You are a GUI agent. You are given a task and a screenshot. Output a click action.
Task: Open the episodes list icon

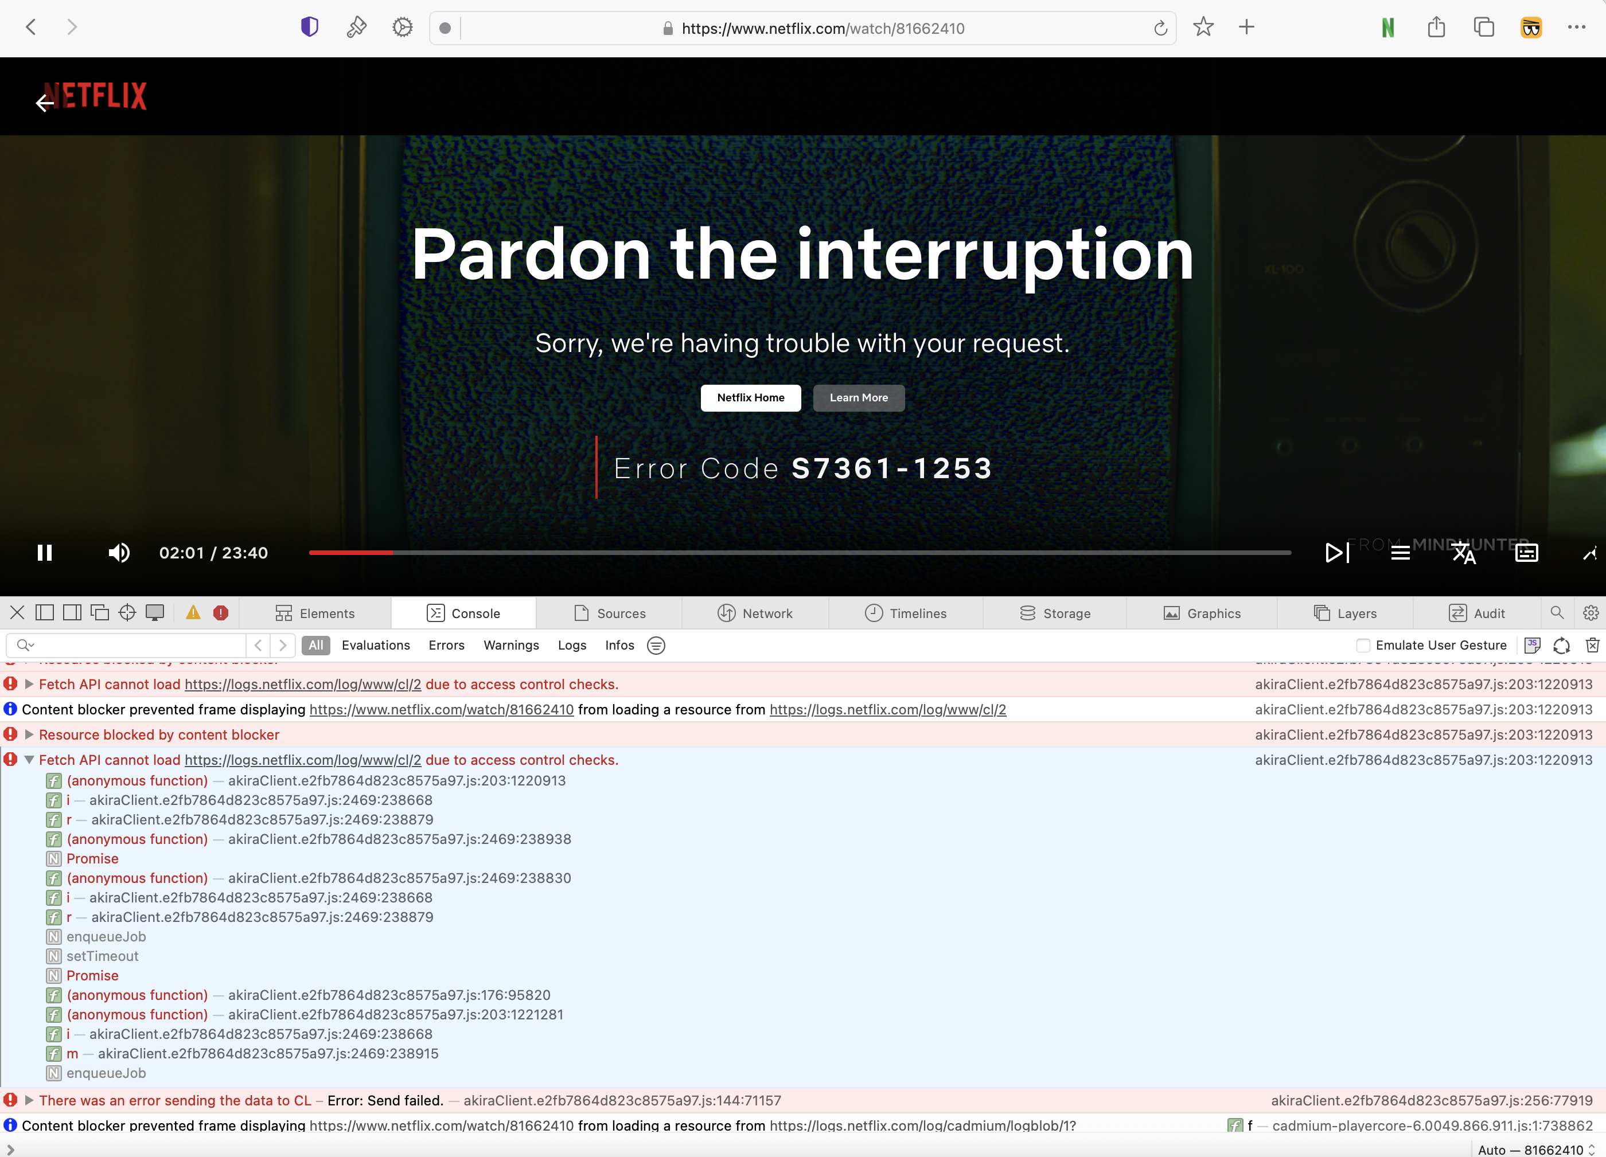point(1400,553)
